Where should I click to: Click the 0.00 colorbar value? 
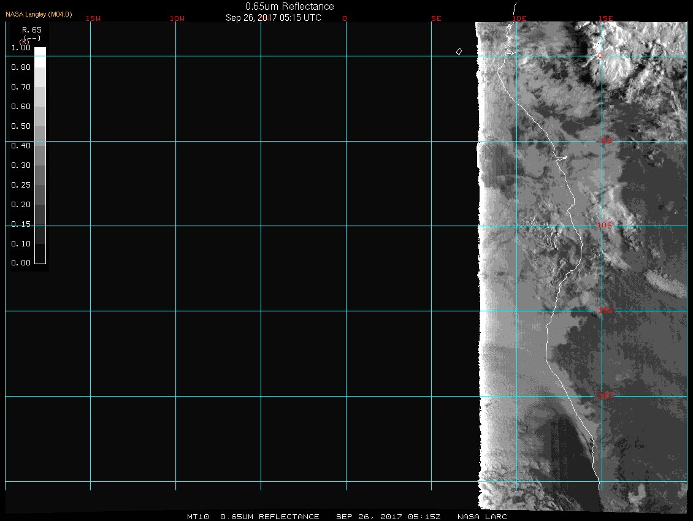click(21, 263)
